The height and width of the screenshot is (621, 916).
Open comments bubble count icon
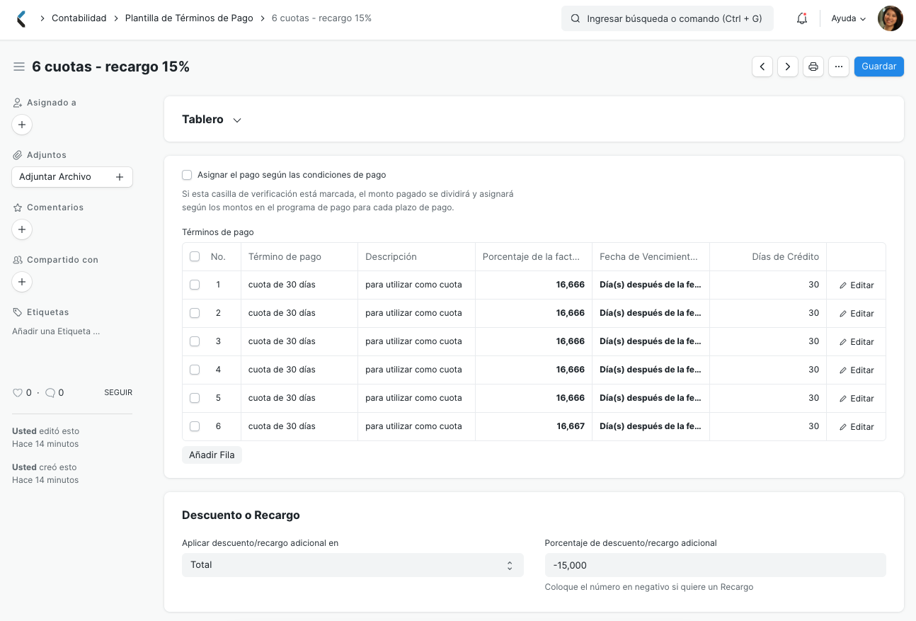coord(50,392)
